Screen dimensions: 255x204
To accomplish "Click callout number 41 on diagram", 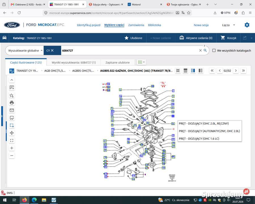I will [105, 141].
